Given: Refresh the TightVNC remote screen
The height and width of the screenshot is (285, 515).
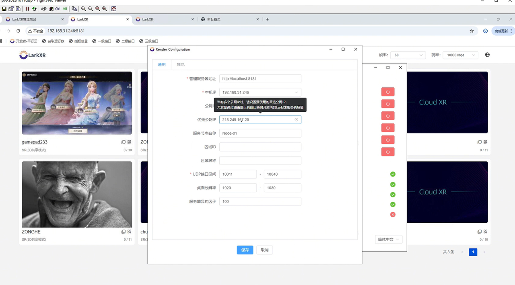Looking at the screenshot, I should pyautogui.click(x=34, y=8).
